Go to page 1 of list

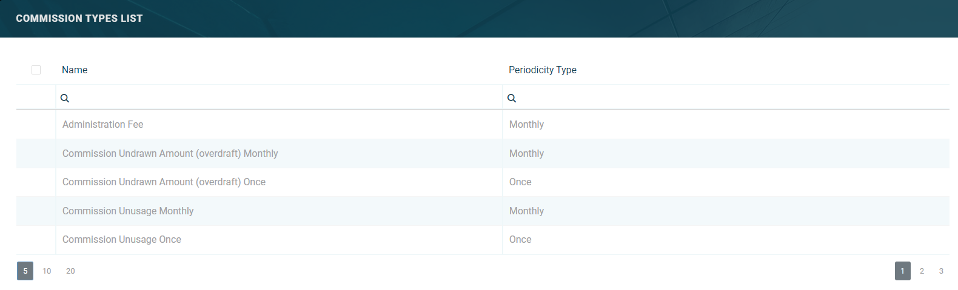coord(902,271)
